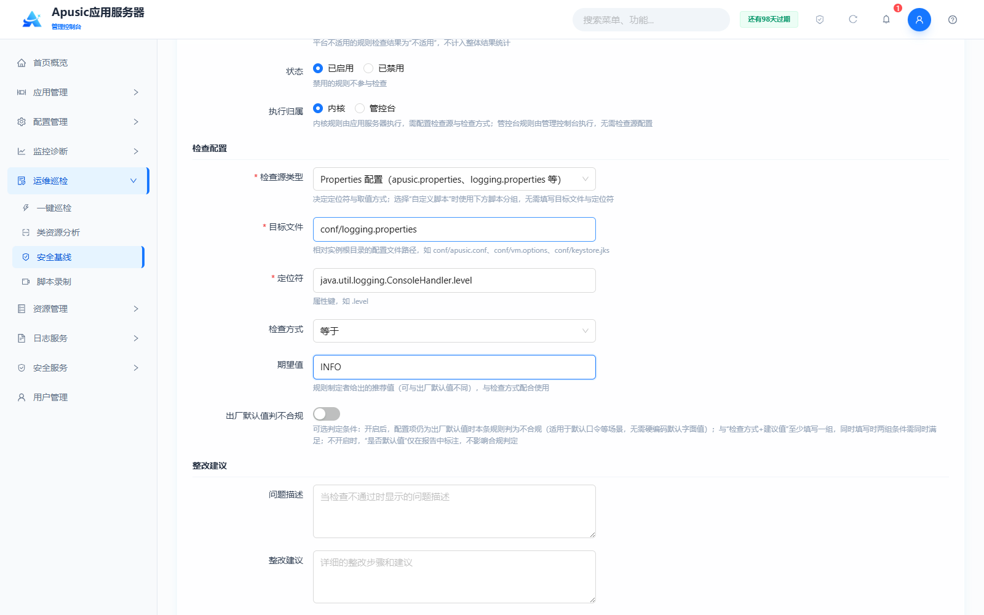Open 一键巡检 submenu item
The width and height of the screenshot is (984, 615).
pyautogui.click(x=78, y=208)
